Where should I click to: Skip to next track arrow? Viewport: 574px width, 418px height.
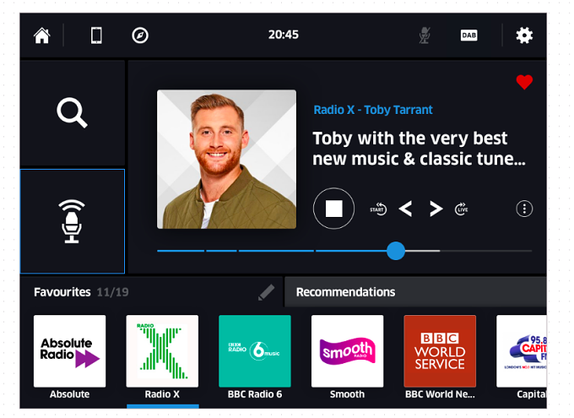(x=436, y=209)
